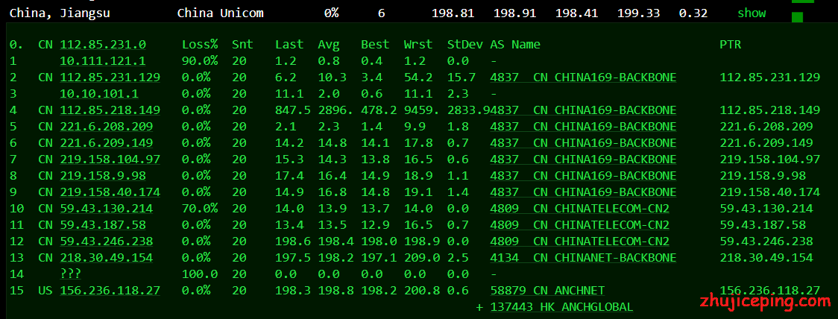Open hop 2 IP address link 112.85.231.129

pyautogui.click(x=110, y=78)
